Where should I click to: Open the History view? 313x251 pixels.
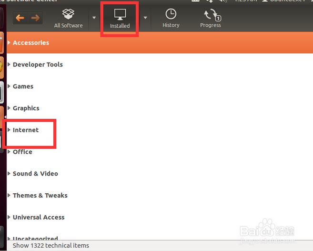tap(171, 18)
